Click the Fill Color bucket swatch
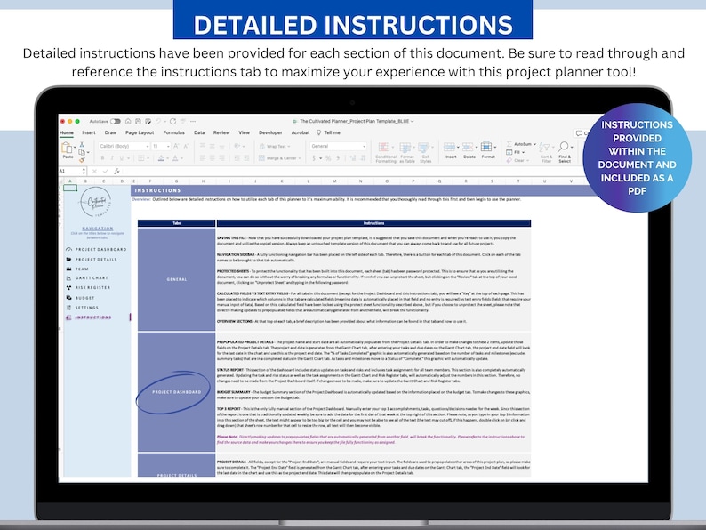Image resolution: width=706 pixels, height=530 pixels. (x=161, y=158)
